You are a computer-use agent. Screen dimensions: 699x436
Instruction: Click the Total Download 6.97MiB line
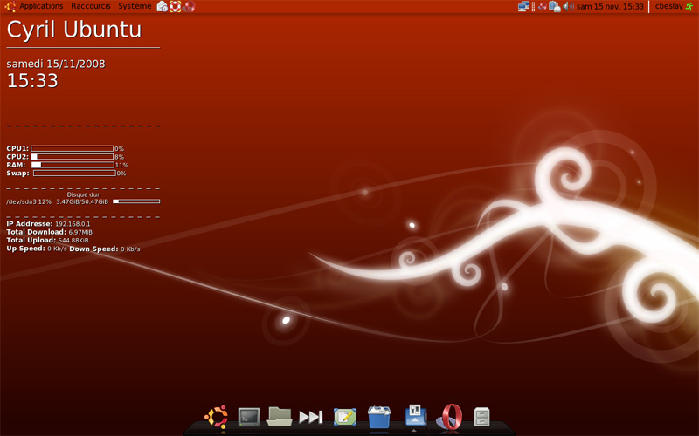click(50, 232)
